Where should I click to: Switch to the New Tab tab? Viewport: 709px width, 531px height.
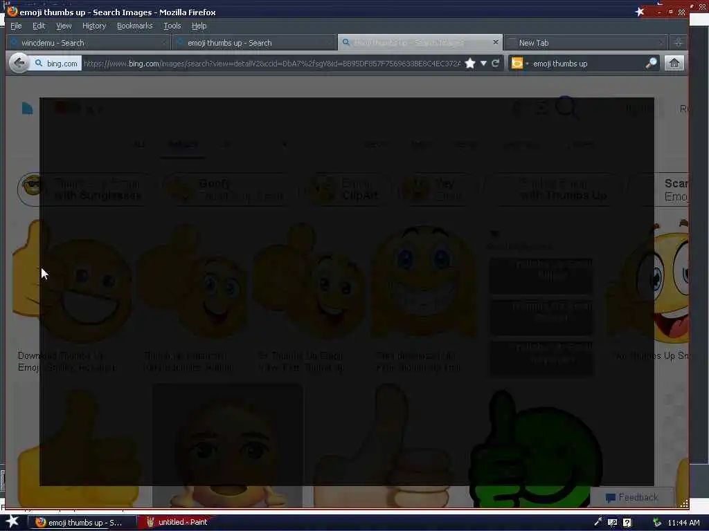(587, 43)
